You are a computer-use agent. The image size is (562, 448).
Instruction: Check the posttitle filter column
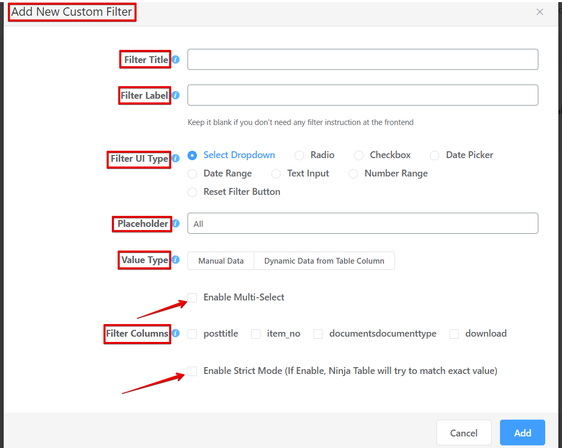[192, 334]
